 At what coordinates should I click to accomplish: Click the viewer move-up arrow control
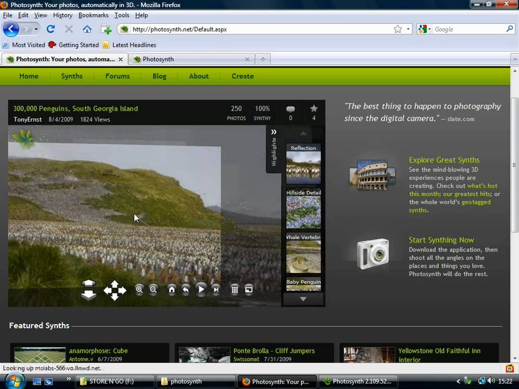(88, 283)
